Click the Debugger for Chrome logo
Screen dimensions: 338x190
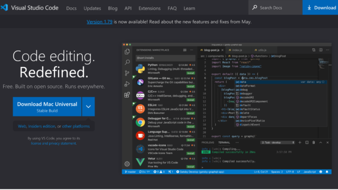(140, 122)
